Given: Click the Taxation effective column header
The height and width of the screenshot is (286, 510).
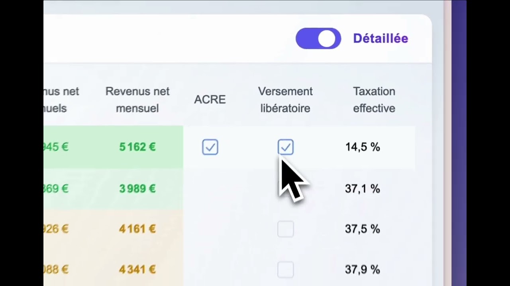Looking at the screenshot, I should [x=374, y=100].
